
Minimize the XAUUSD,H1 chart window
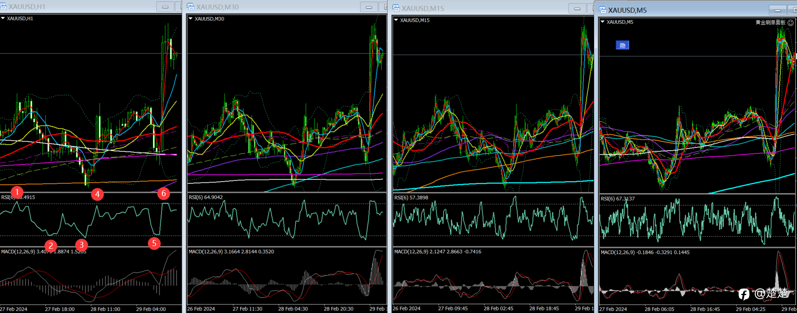click(x=165, y=7)
